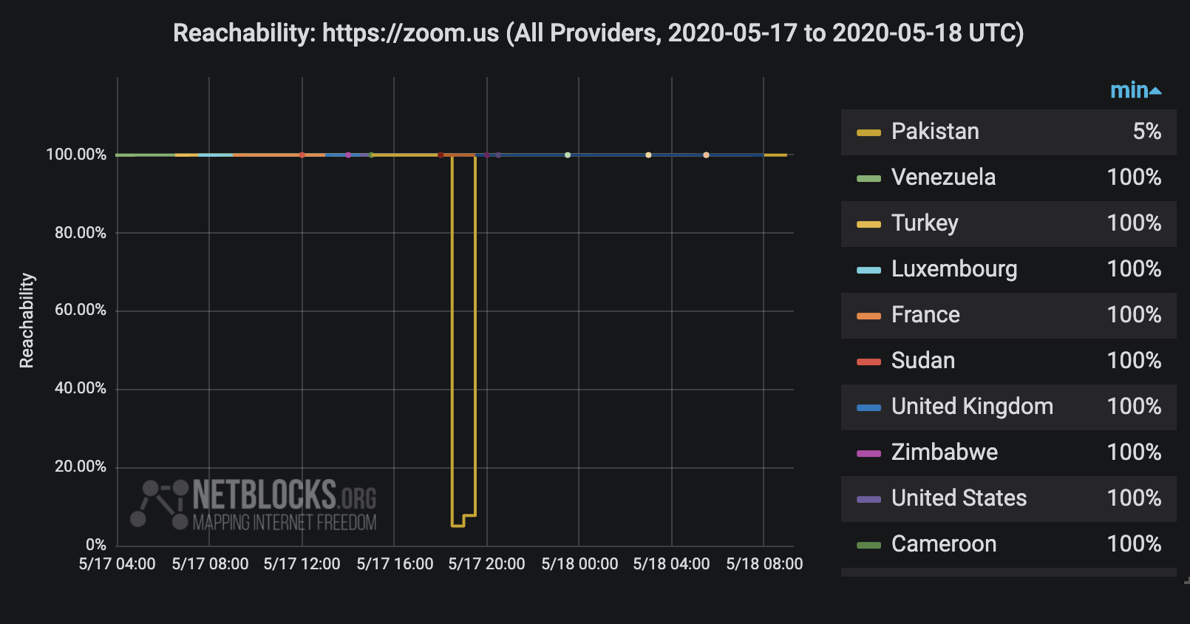Toggle the Venezuela legend entry
Image resolution: width=1190 pixels, height=624 pixels.
tap(943, 177)
